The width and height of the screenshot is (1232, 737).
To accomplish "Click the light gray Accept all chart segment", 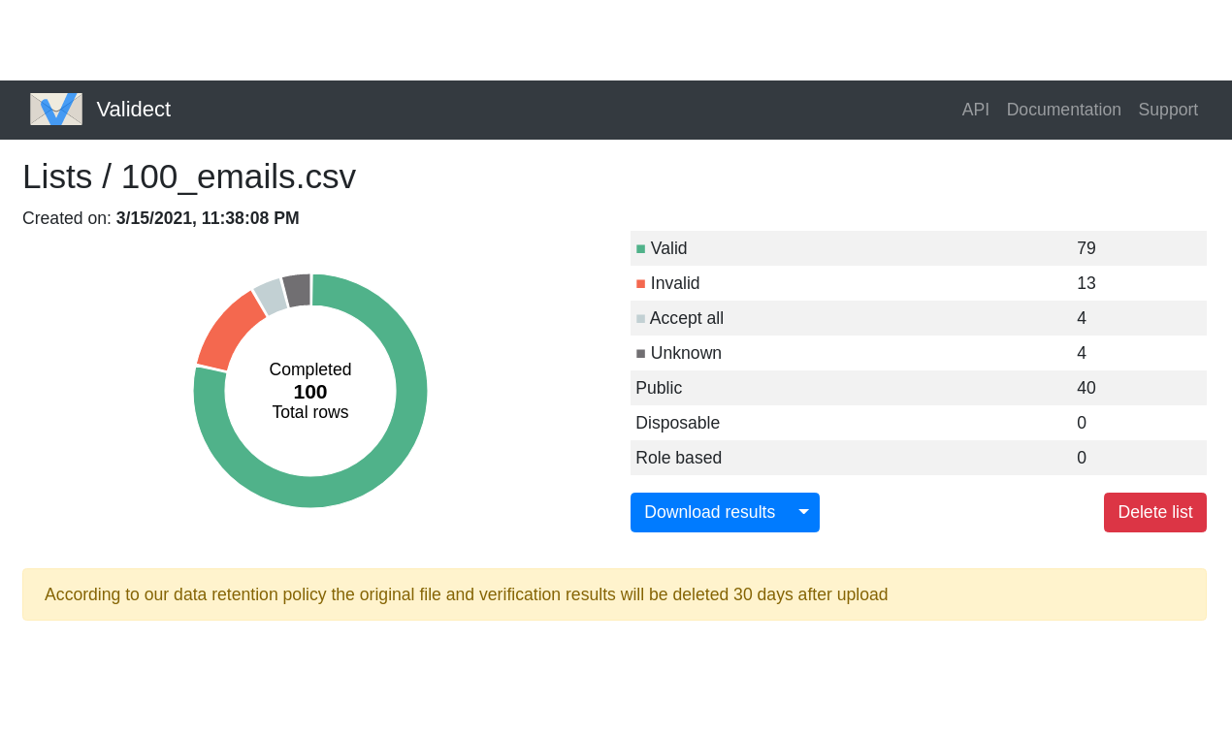I will (270, 297).
